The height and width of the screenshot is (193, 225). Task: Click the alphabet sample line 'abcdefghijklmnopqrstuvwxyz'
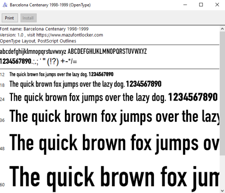tap(73, 52)
